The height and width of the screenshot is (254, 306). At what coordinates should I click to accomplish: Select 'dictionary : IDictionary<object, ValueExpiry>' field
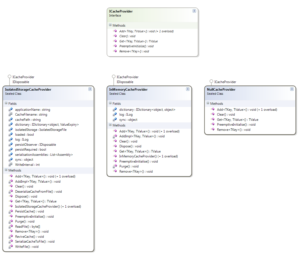(47, 125)
